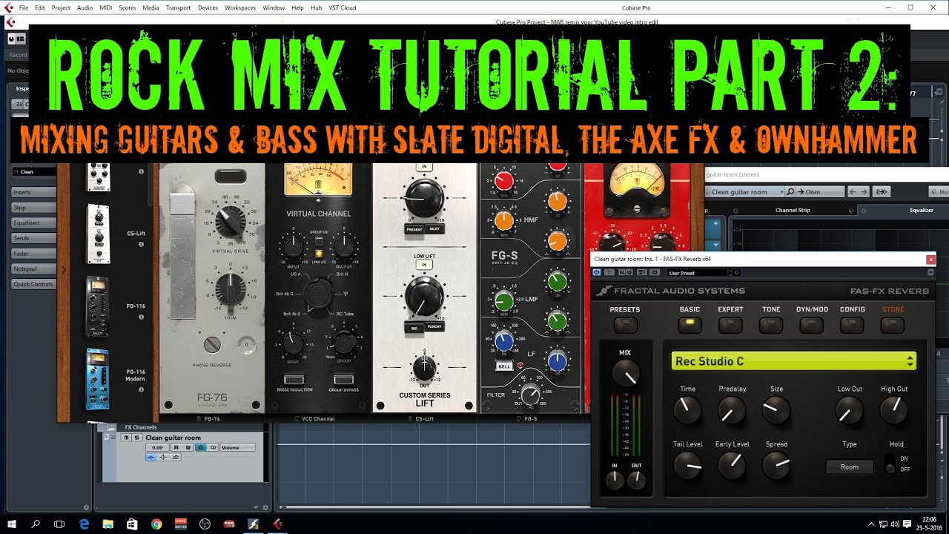Open the Devices menu

[x=208, y=7]
